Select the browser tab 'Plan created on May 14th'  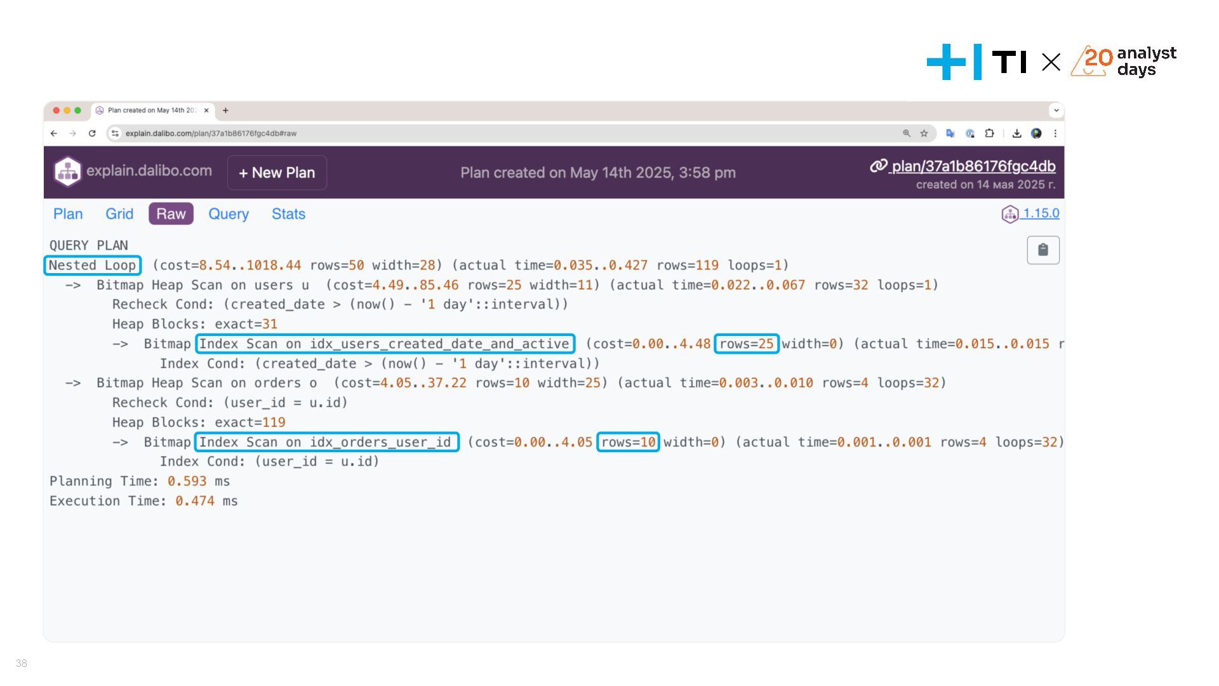tap(152, 111)
